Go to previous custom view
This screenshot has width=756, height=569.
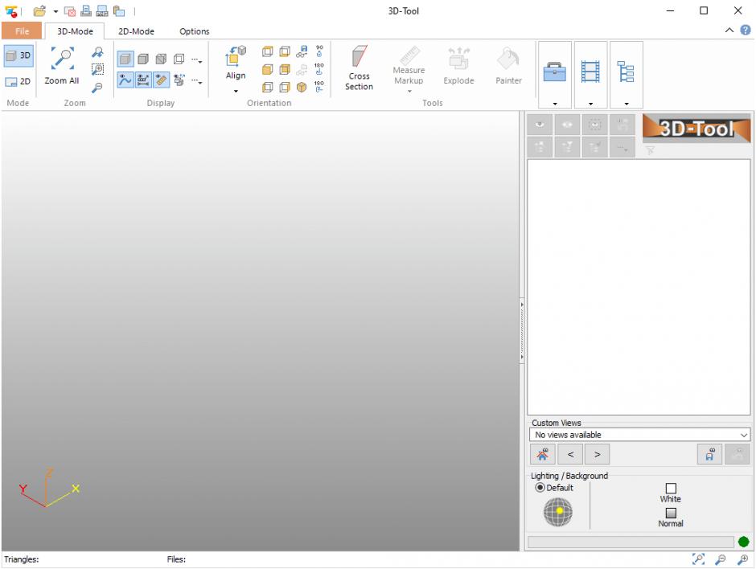click(x=570, y=454)
